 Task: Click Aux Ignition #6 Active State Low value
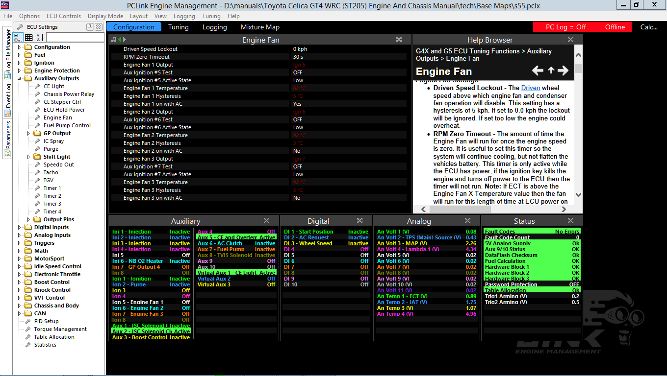click(349, 127)
